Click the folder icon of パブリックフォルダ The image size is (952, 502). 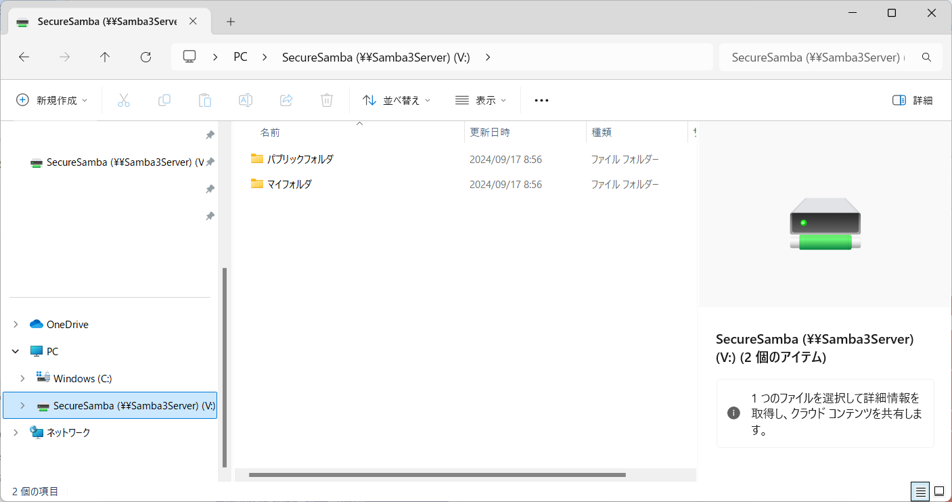click(256, 158)
